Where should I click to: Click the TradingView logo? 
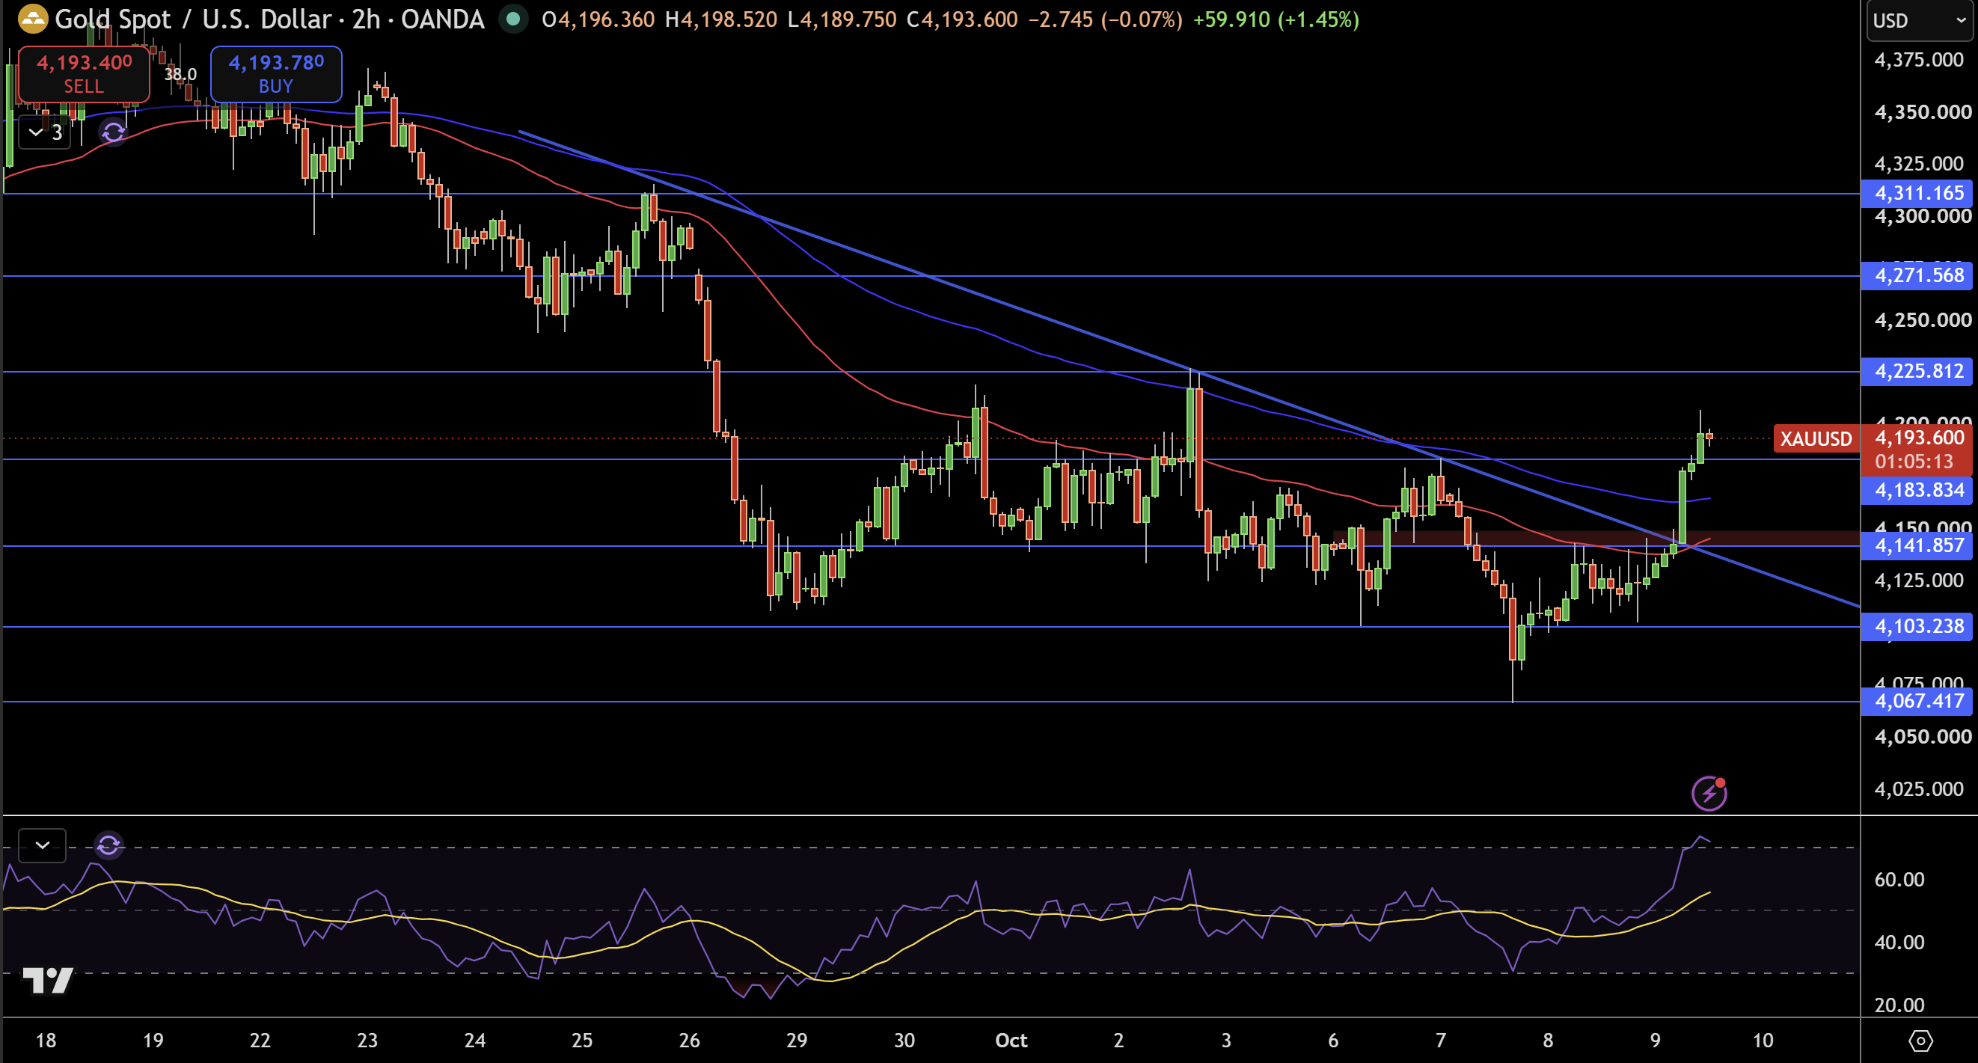(x=48, y=980)
